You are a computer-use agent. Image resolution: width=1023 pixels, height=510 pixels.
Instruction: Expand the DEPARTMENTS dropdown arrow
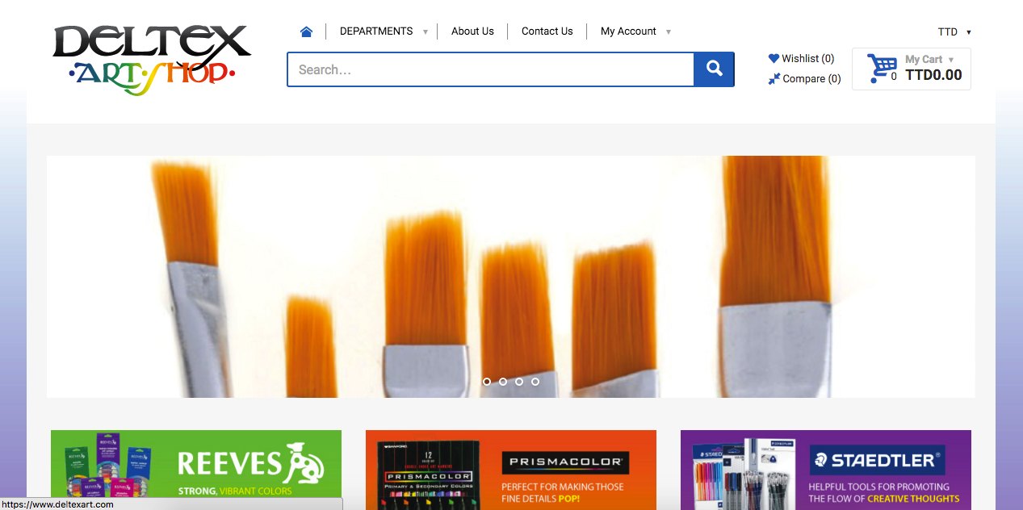[426, 32]
